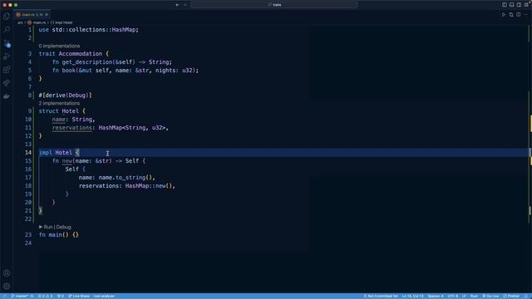Click the command center search box
Viewport: 532px width, 299px height.
(274, 5)
